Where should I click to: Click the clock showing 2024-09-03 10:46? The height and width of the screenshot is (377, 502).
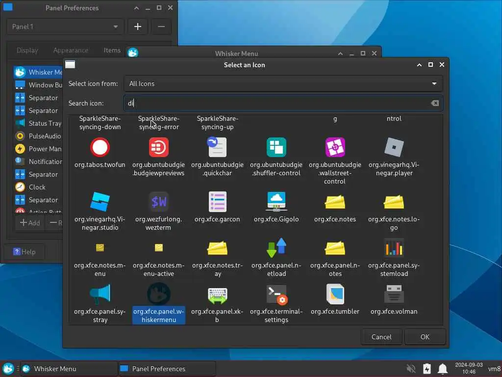(x=469, y=368)
